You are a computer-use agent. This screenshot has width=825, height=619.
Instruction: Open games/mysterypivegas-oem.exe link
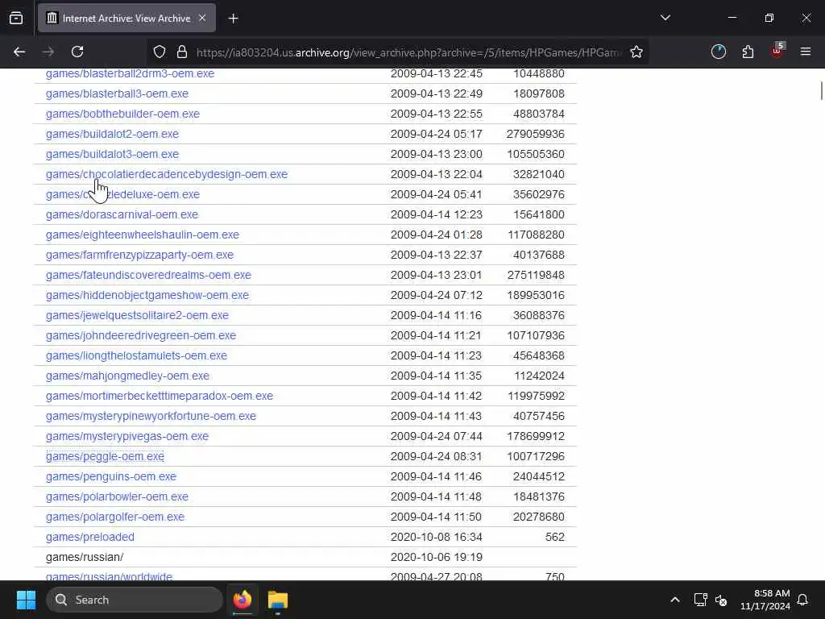tap(126, 436)
